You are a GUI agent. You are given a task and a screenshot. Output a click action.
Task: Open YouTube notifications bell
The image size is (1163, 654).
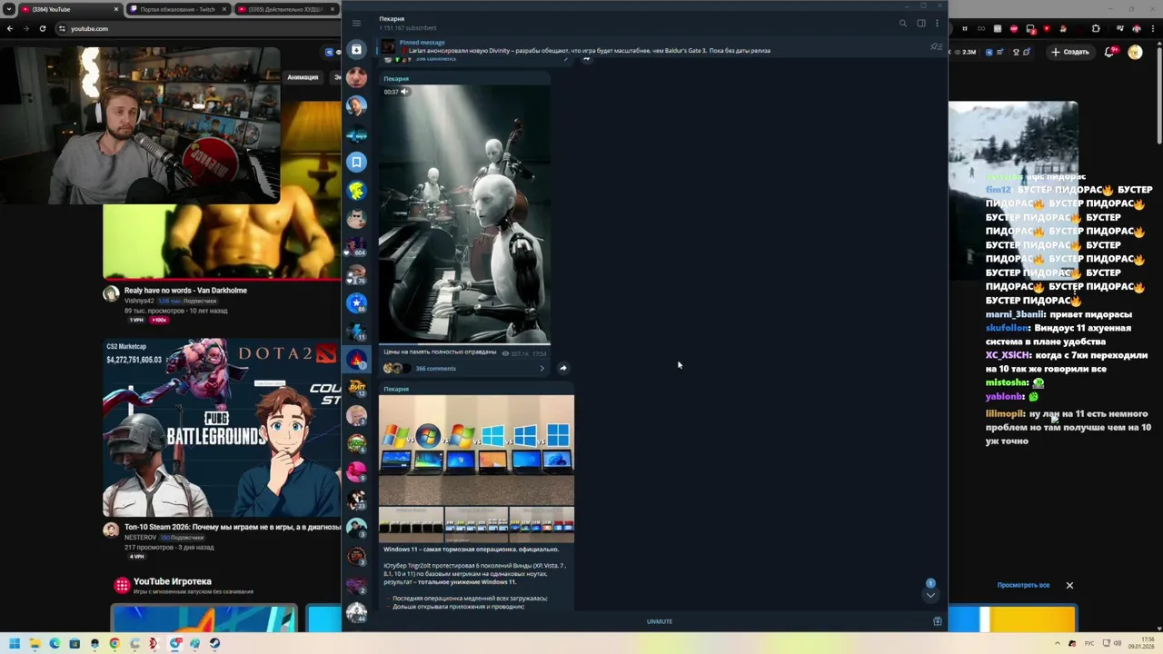point(1108,52)
